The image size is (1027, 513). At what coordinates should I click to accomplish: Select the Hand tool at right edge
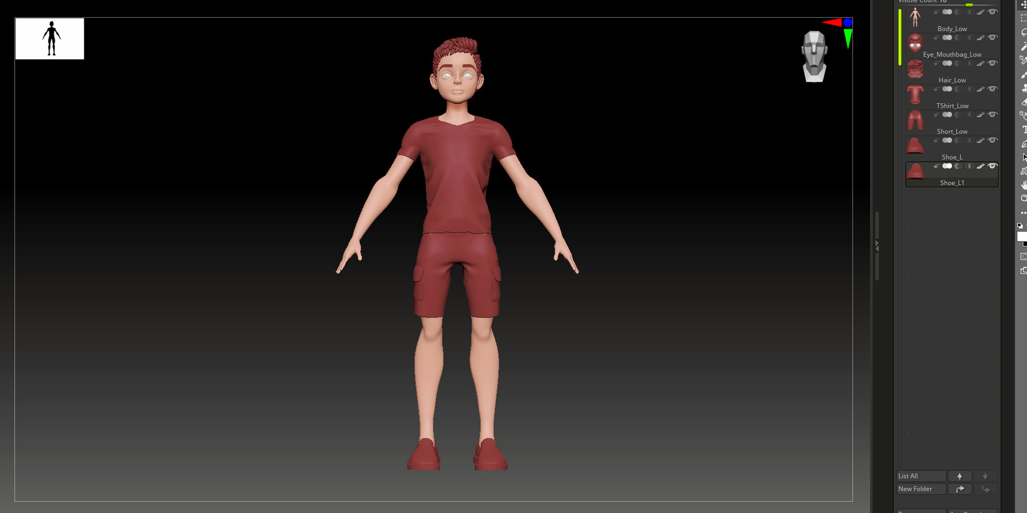pyautogui.click(x=1024, y=185)
